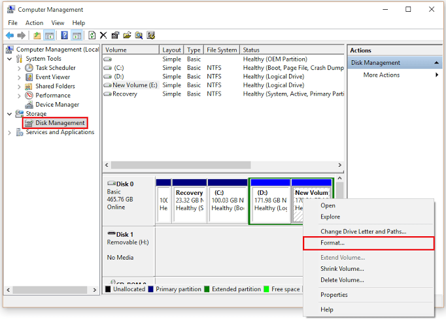Choose Explore from the context menu
The width and height of the screenshot is (446, 329).
tap(369, 217)
